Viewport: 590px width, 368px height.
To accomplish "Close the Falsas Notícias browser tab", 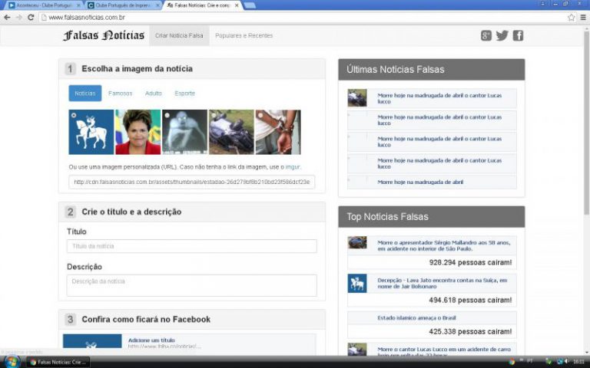I will [x=237, y=5].
